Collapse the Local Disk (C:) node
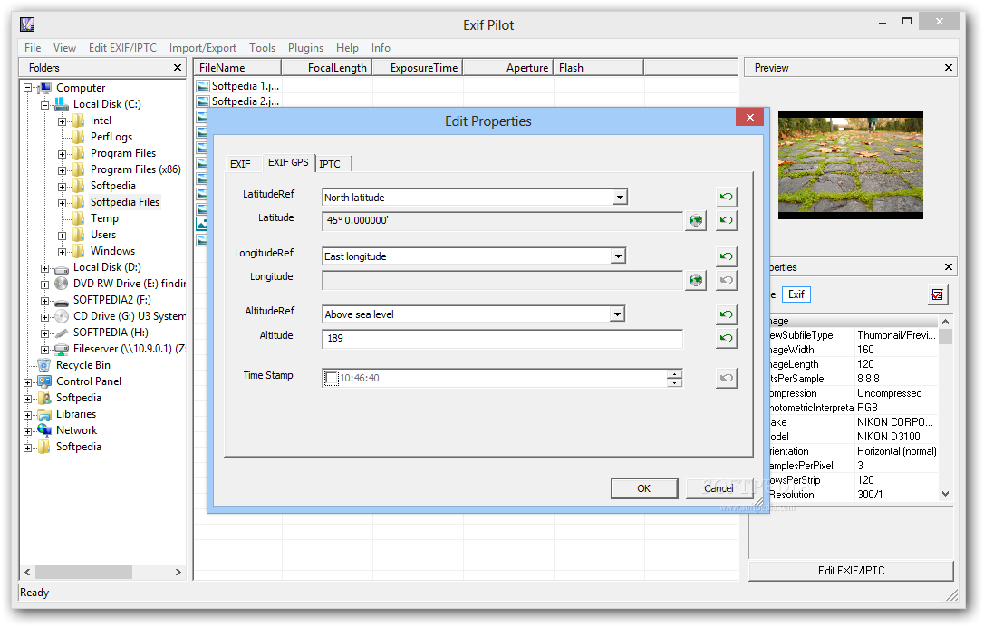Image resolution: width=984 pixels, height=627 pixels. (44, 105)
